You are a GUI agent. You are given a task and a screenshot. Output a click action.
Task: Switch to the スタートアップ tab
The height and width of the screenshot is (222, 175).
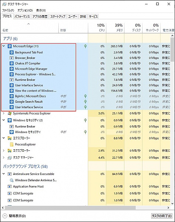(x=58, y=17)
